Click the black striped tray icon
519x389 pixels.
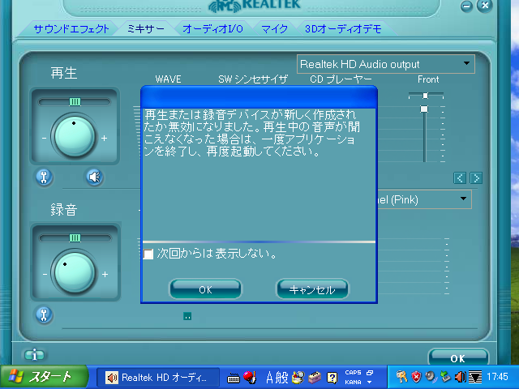point(475,377)
